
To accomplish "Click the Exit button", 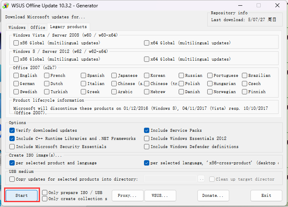I will coord(266,196).
